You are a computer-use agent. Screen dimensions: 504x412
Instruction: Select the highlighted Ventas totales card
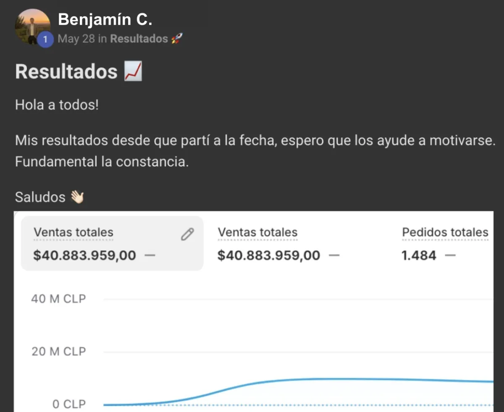pyautogui.click(x=112, y=243)
